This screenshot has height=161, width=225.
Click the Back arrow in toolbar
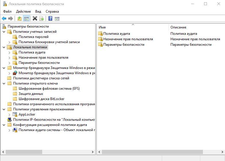4,19
